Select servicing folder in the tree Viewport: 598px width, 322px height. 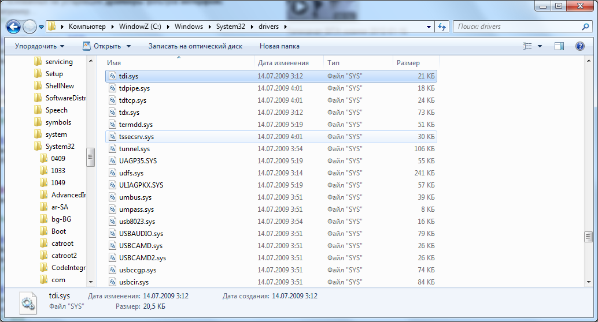coord(59,62)
